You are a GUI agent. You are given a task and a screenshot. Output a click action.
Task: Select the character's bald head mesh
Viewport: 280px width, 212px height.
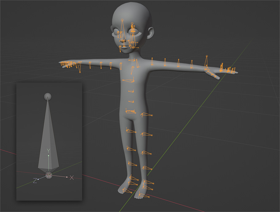(x=133, y=28)
